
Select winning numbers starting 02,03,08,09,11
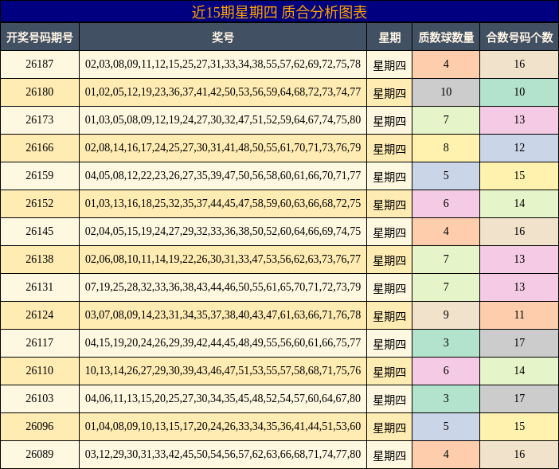click(x=223, y=64)
